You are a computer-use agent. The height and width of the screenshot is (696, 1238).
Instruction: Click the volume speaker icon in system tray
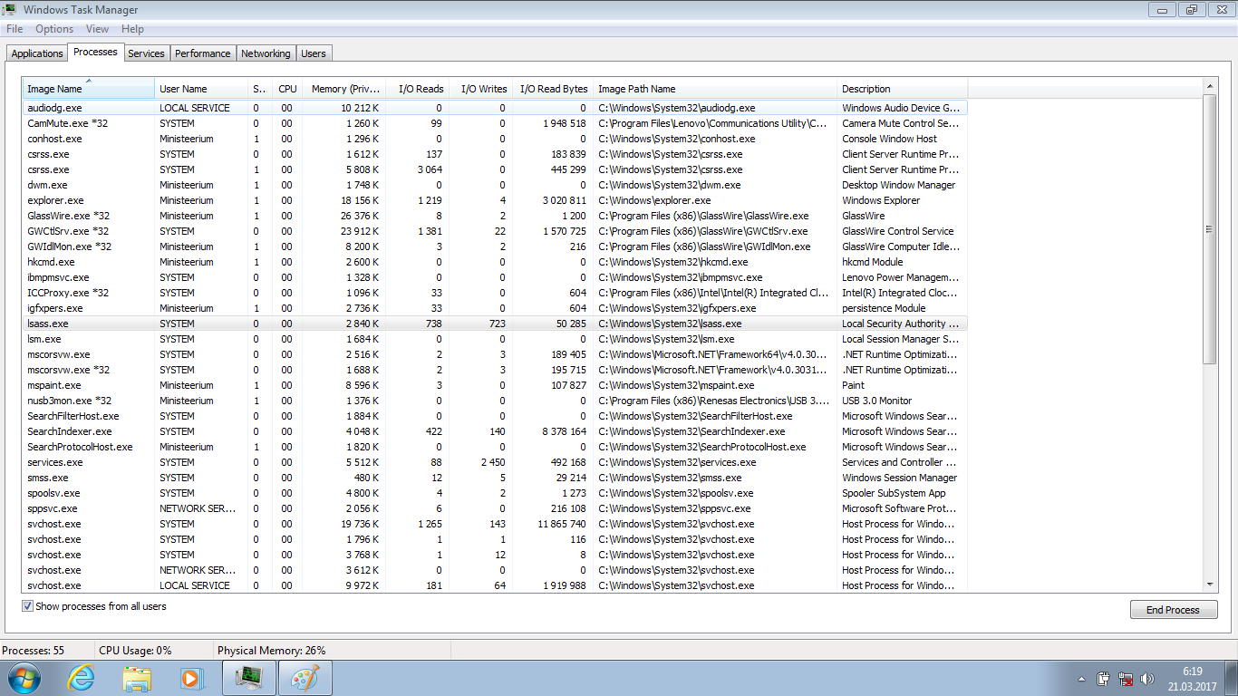pos(1147,678)
